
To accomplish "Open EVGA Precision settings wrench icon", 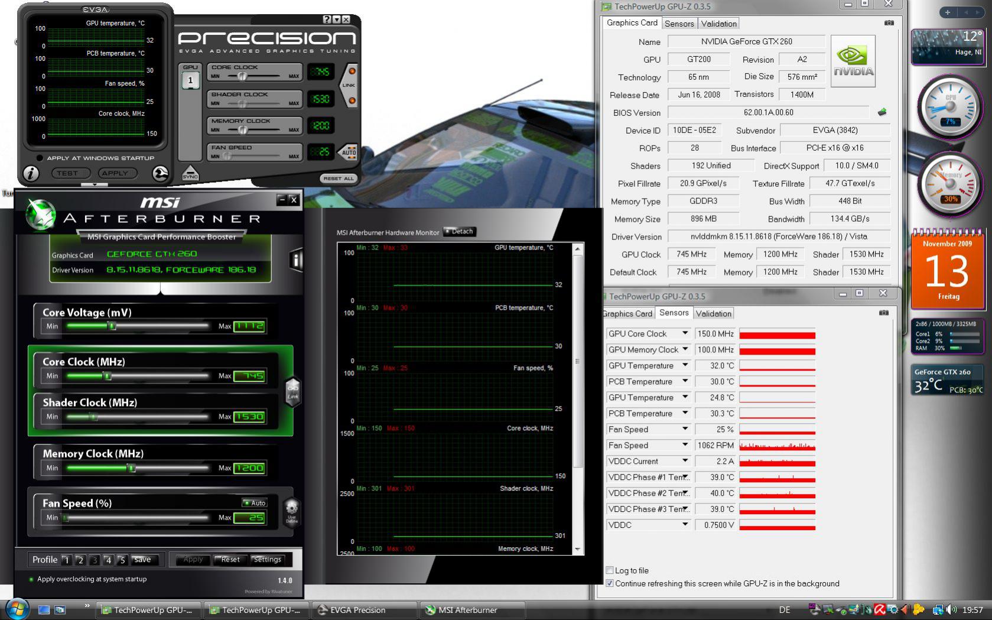I will (160, 173).
